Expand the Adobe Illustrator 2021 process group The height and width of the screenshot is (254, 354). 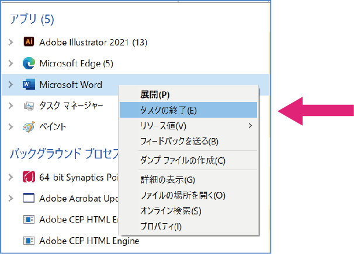[x=11, y=42]
